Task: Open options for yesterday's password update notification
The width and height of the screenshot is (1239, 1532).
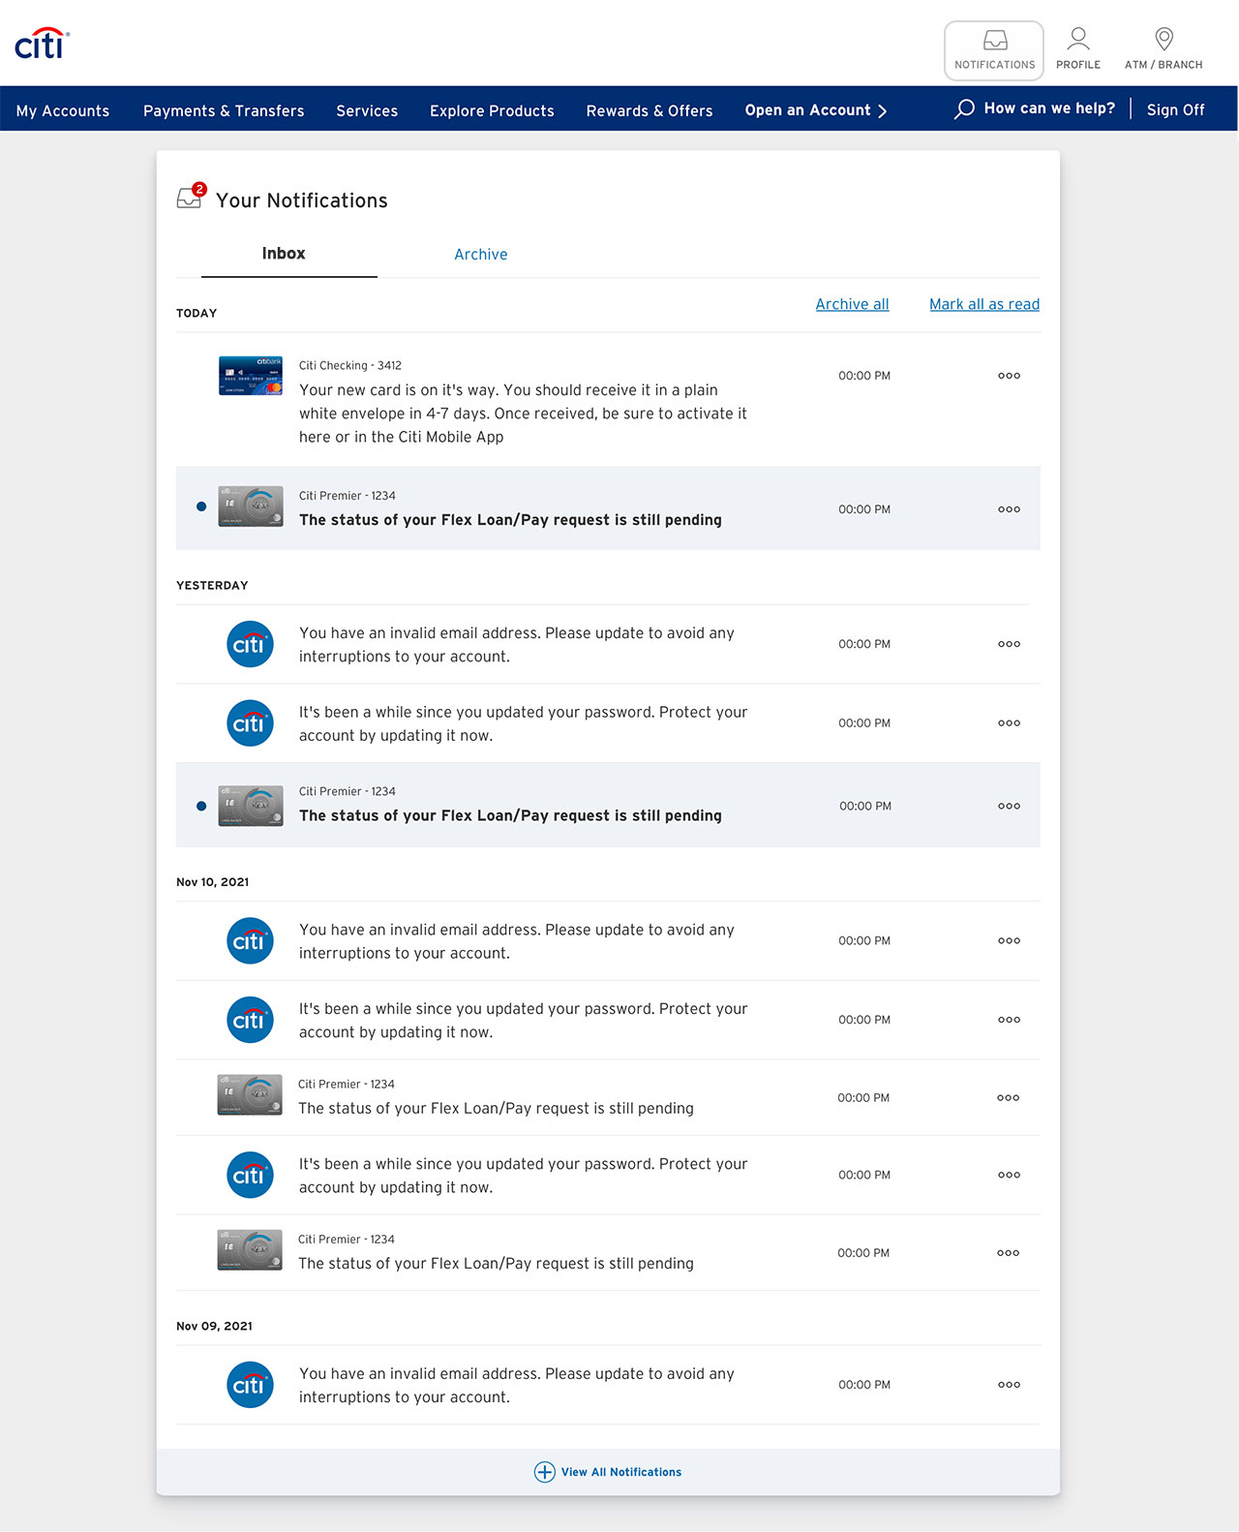Action: coord(1009,723)
